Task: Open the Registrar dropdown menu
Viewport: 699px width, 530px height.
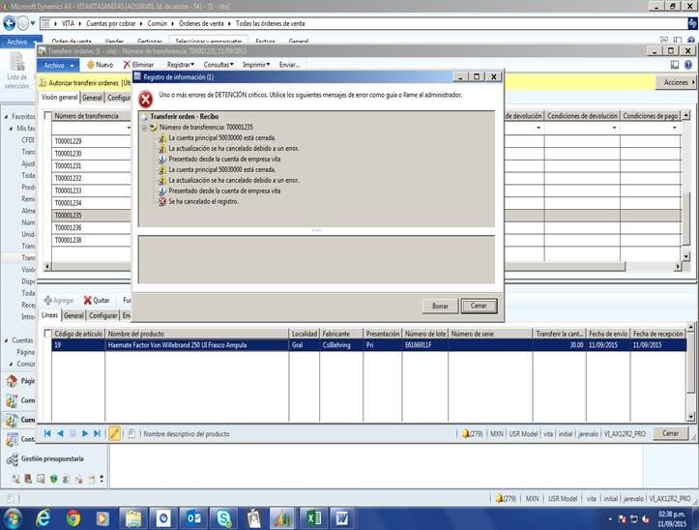Action: click(x=181, y=65)
